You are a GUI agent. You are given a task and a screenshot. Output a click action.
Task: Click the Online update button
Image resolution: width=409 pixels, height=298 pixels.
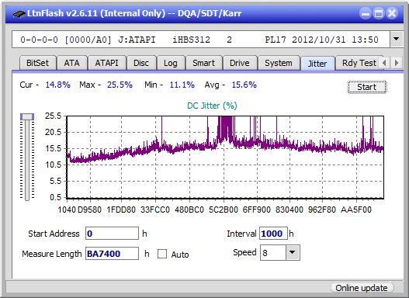click(x=362, y=288)
